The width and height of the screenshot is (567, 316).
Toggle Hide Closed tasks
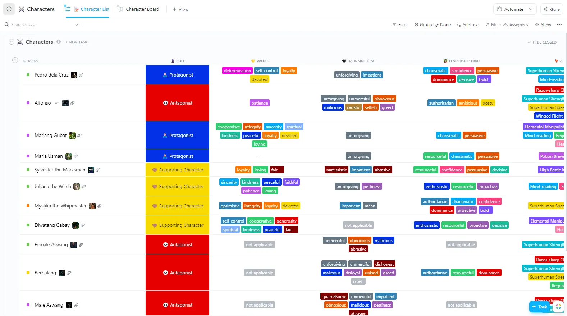click(x=542, y=42)
